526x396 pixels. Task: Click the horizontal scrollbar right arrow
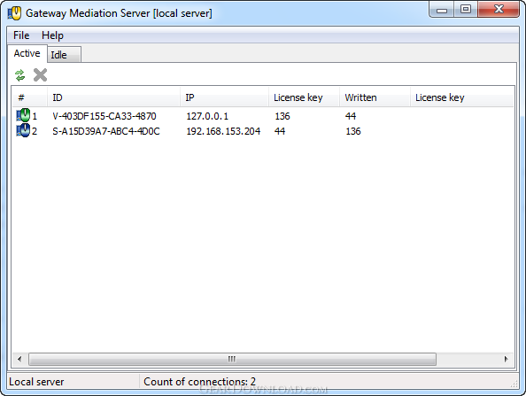coord(507,359)
